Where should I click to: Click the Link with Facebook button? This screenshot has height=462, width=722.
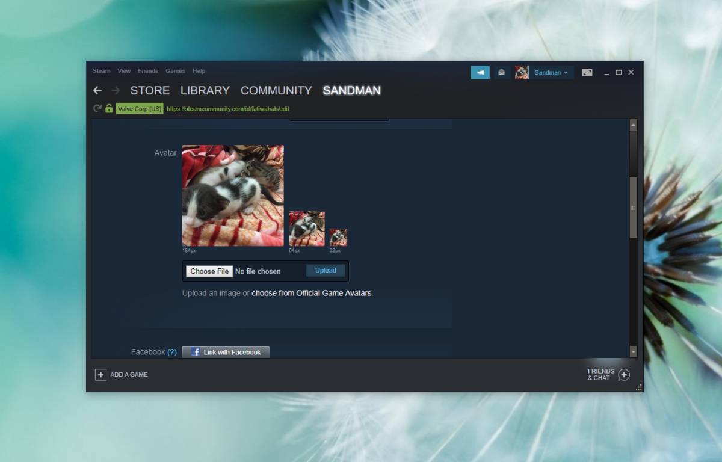[226, 352]
